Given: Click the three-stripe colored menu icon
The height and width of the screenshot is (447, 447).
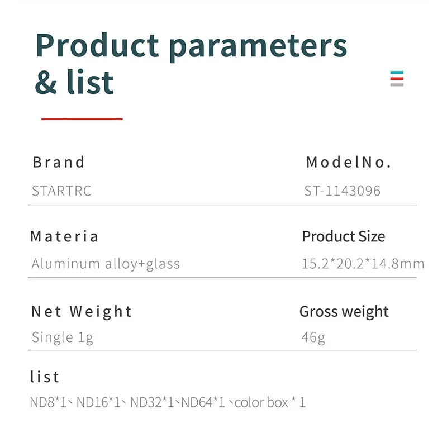Looking at the screenshot, I should point(397,79).
